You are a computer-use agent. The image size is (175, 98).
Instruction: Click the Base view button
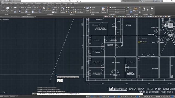coord(152,9)
